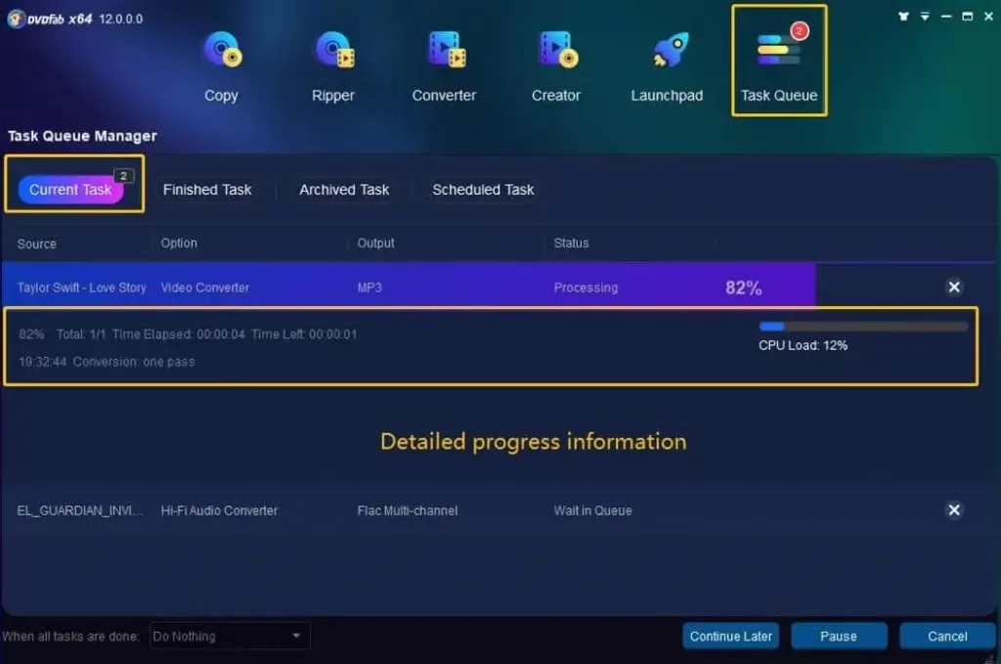Select the Current Task tab

70,190
